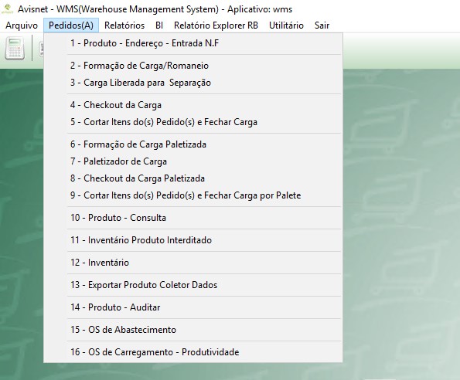Select OS de Carregamento - Produtividade

tap(193, 352)
